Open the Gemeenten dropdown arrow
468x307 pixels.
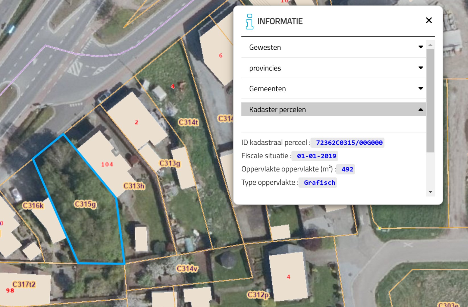(421, 89)
